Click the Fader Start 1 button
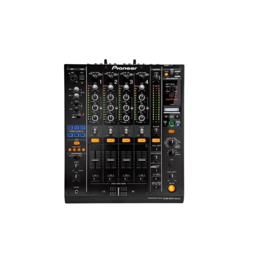Viewport: 254px width, 254px height. click(x=70, y=150)
